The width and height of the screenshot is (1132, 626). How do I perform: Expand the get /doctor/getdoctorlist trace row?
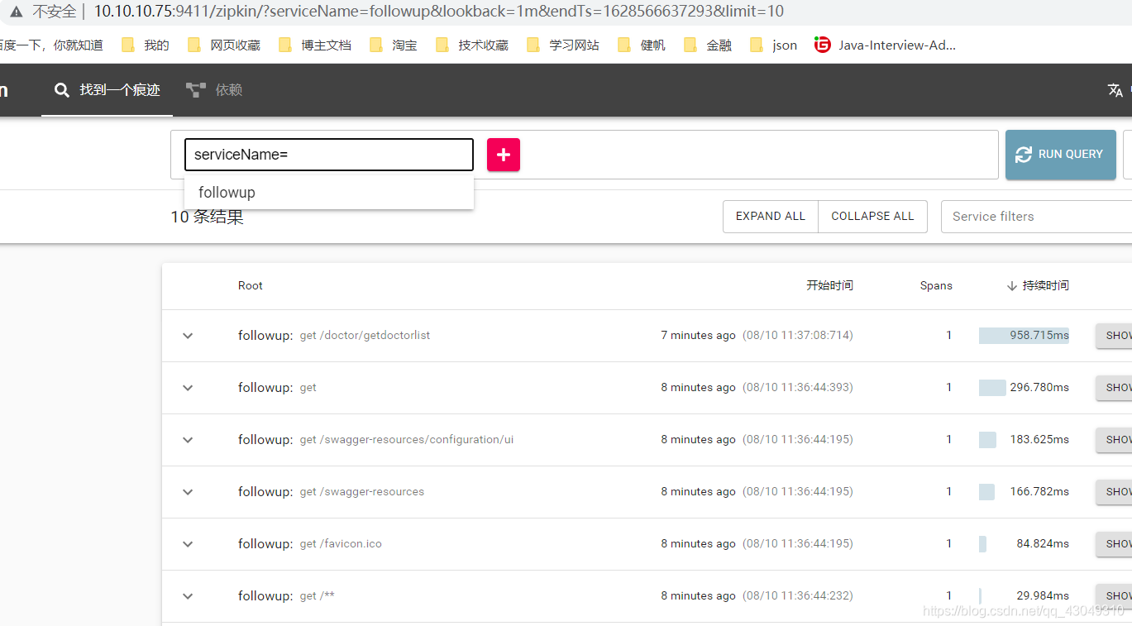[x=188, y=336]
